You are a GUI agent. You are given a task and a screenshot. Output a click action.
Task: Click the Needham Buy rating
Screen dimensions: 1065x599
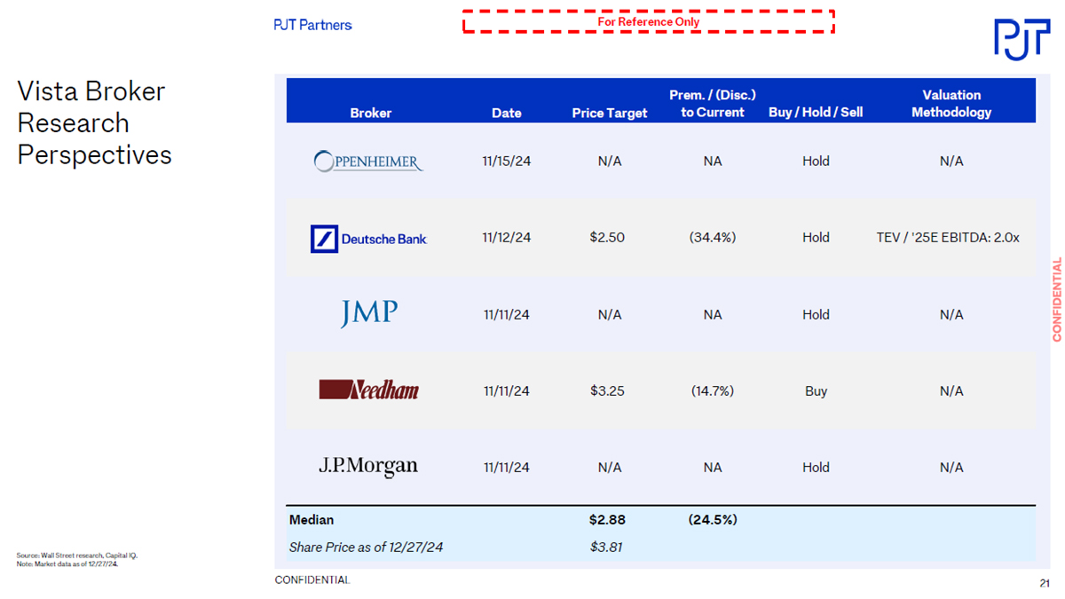pyautogui.click(x=816, y=391)
